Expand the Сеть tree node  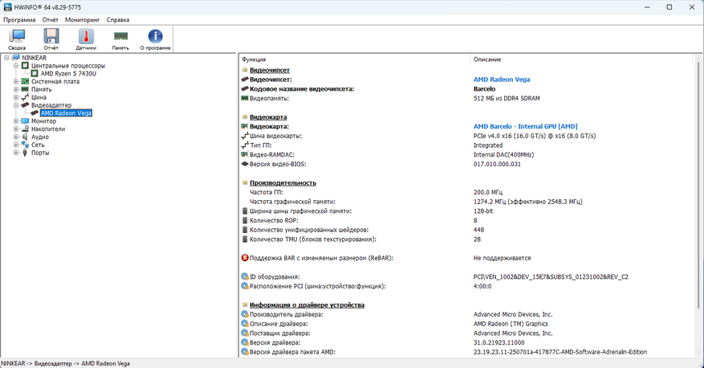click(x=16, y=145)
